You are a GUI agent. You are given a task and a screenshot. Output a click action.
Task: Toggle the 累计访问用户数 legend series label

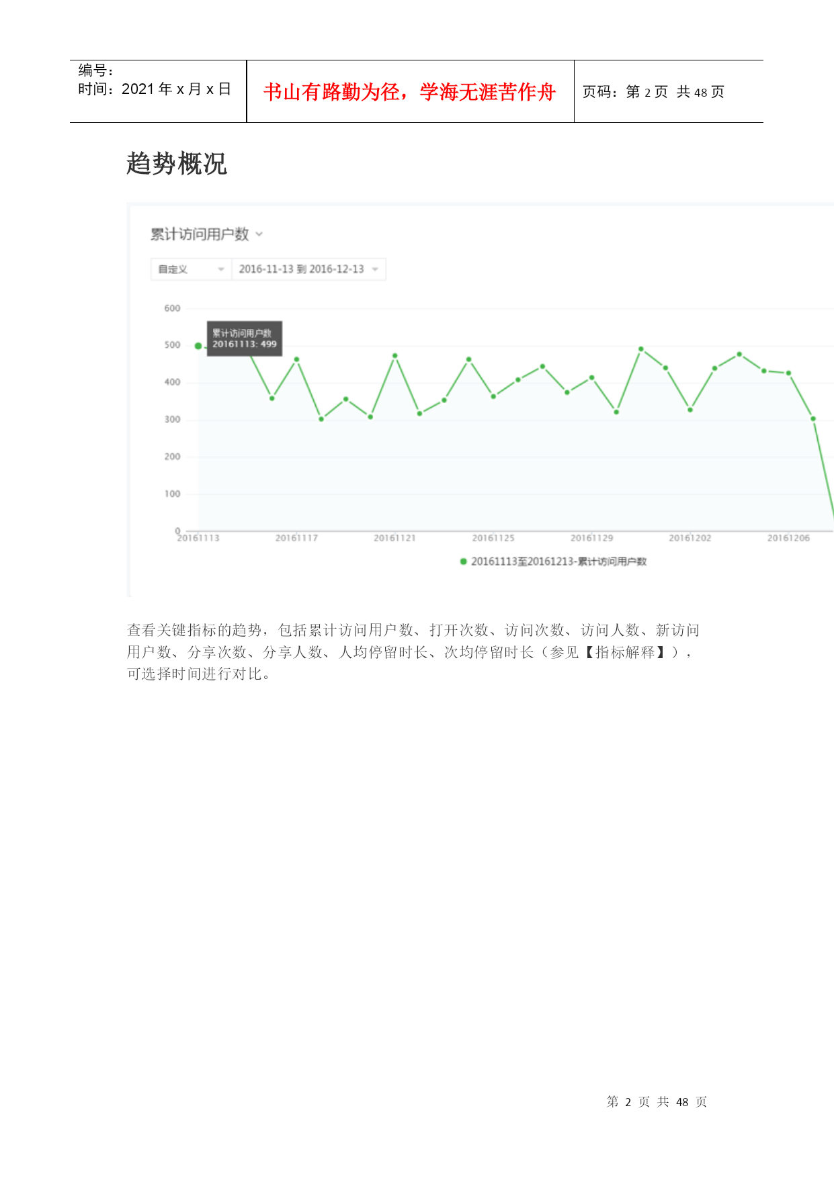[558, 561]
